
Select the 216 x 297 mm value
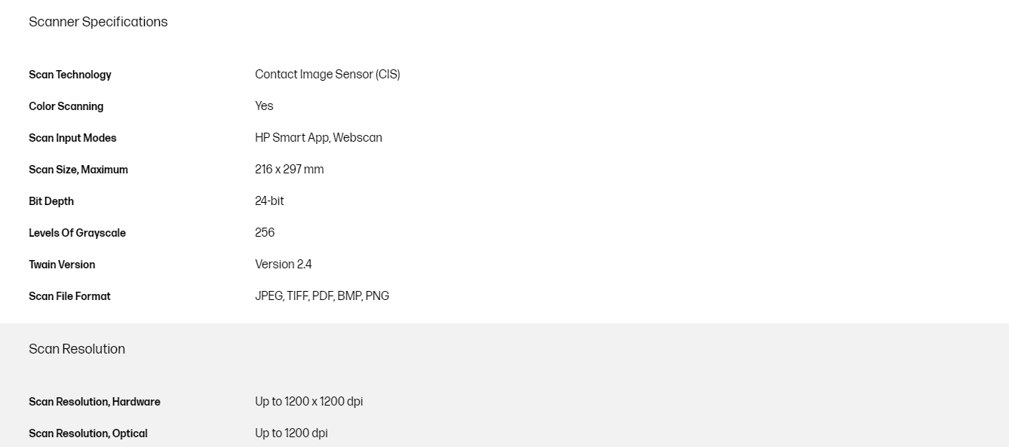point(289,170)
